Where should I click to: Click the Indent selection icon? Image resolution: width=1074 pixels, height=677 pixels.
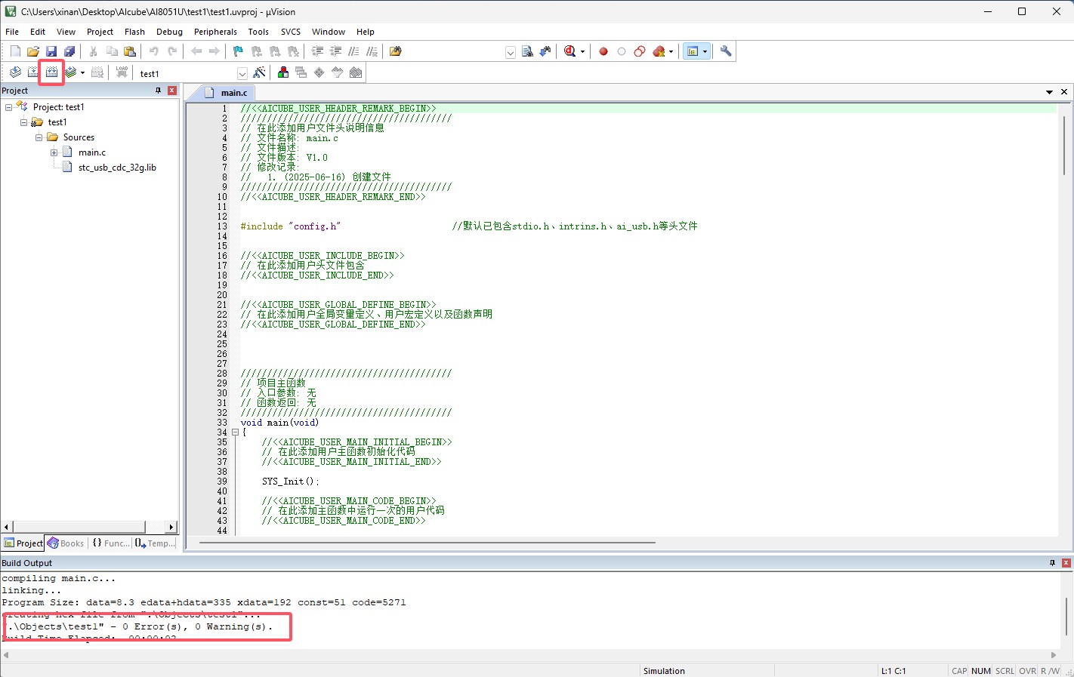point(317,51)
